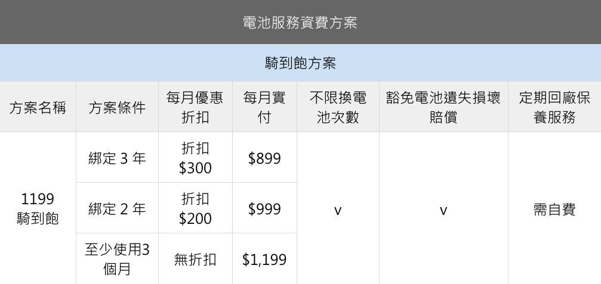
Task: Click the 需自費 maintenance cell
Action: click(554, 208)
